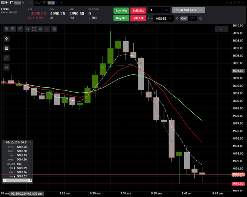247x197 pixels.
Task: Click the green link dot on ESH4 tab
Action: coord(23,2)
